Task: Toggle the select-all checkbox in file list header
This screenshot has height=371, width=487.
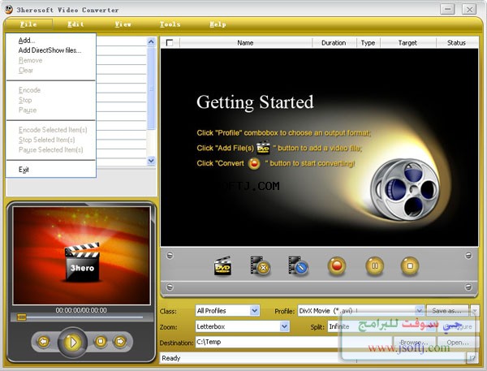Action: (x=170, y=42)
